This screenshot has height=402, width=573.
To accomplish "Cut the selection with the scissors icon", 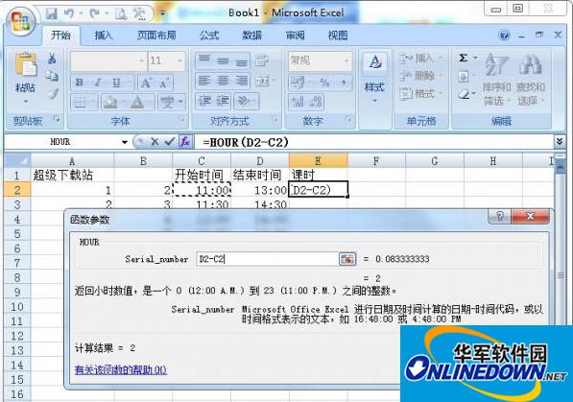I will tap(52, 59).
